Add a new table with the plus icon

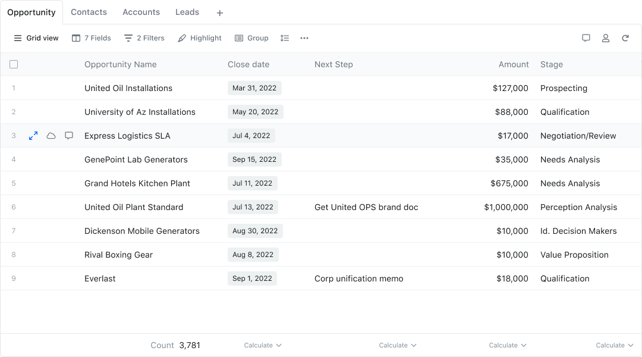pyautogui.click(x=220, y=13)
